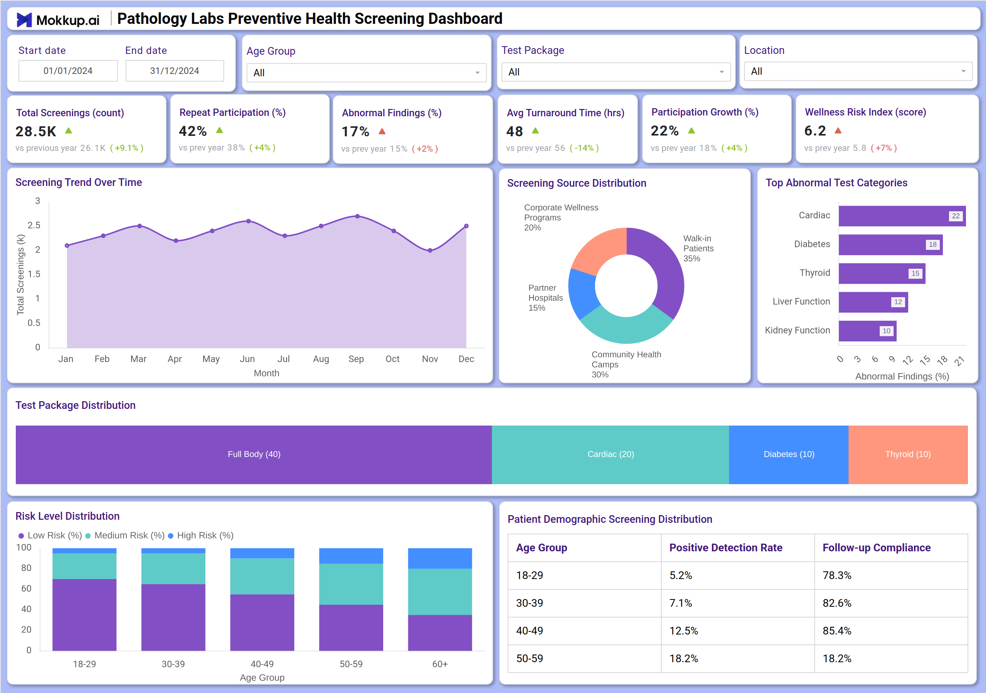Click the Cardiac bar labeled 22

(x=902, y=216)
